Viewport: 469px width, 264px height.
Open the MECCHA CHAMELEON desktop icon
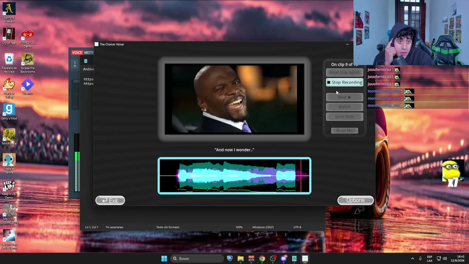[9, 214]
